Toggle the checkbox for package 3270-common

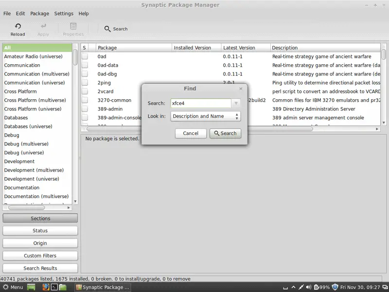85,100
